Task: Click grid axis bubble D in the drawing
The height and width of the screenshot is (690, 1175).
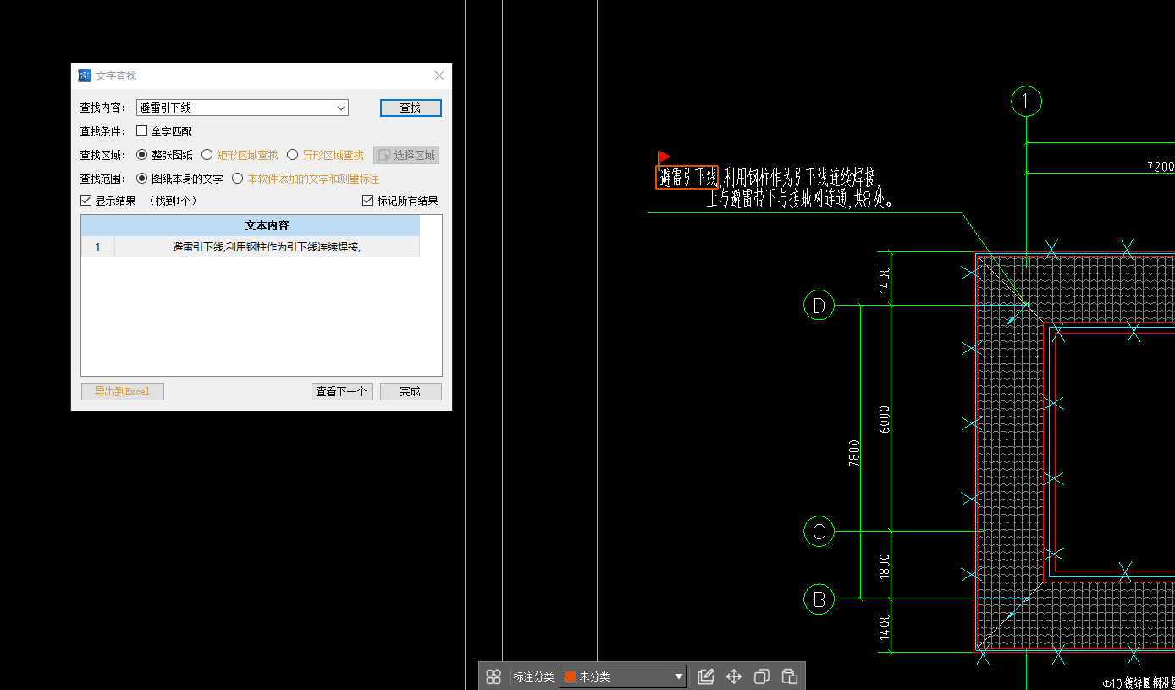Action: point(819,305)
